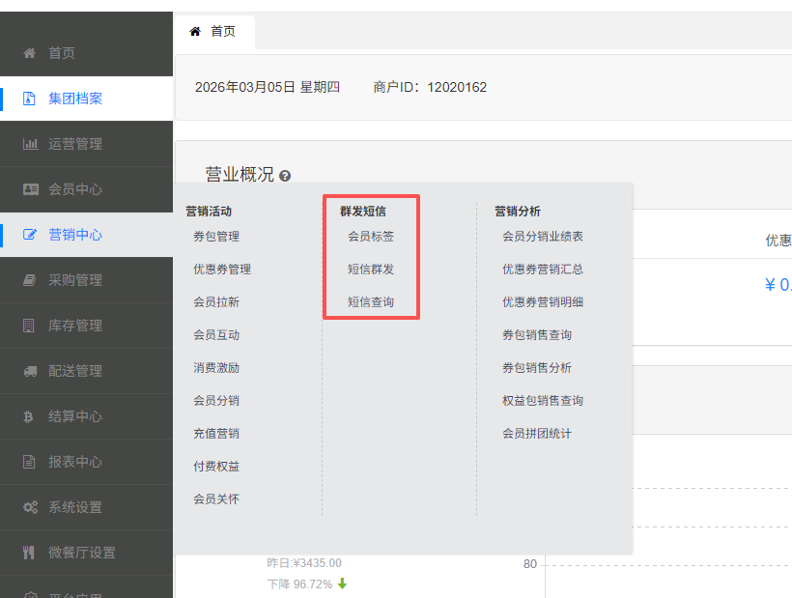Go to 优惠券营销汇总 report
792x598 pixels.
click(x=543, y=270)
